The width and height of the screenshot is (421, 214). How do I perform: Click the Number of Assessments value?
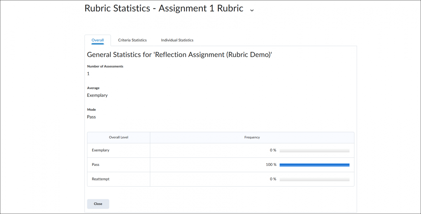[x=88, y=73]
